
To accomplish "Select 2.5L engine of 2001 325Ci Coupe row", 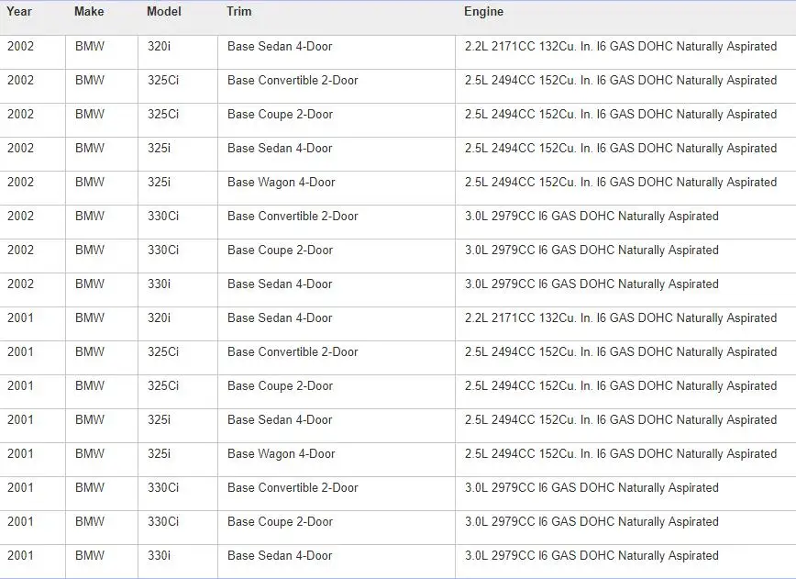I will 621,386.
